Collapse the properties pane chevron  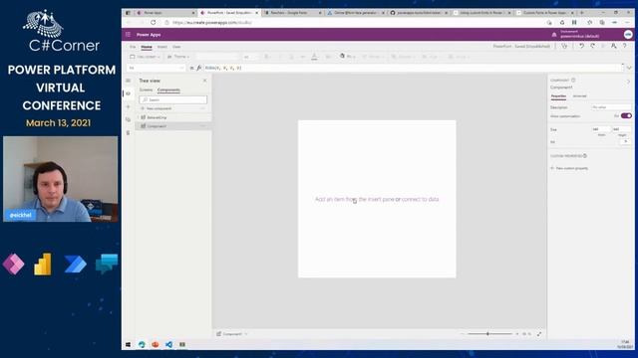629,82
